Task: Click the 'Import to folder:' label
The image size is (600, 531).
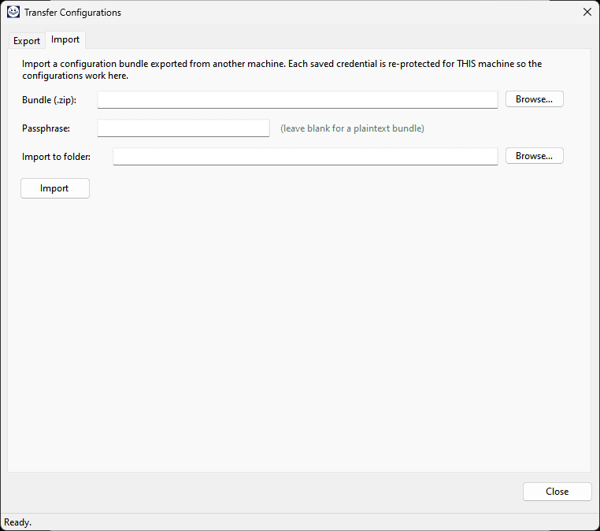Action: 56,157
